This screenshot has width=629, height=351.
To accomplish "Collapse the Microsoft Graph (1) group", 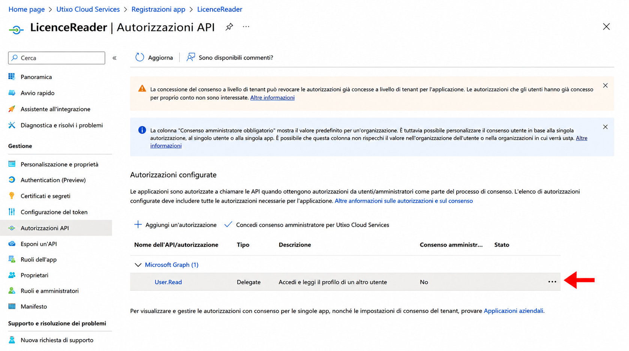I will (x=138, y=265).
